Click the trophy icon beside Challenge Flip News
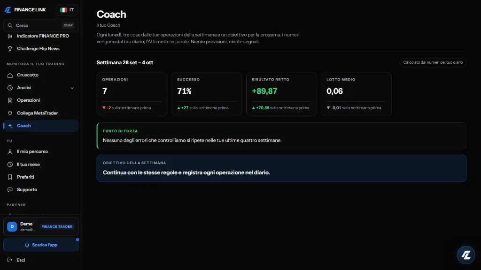The height and width of the screenshot is (270, 481). coord(10,49)
